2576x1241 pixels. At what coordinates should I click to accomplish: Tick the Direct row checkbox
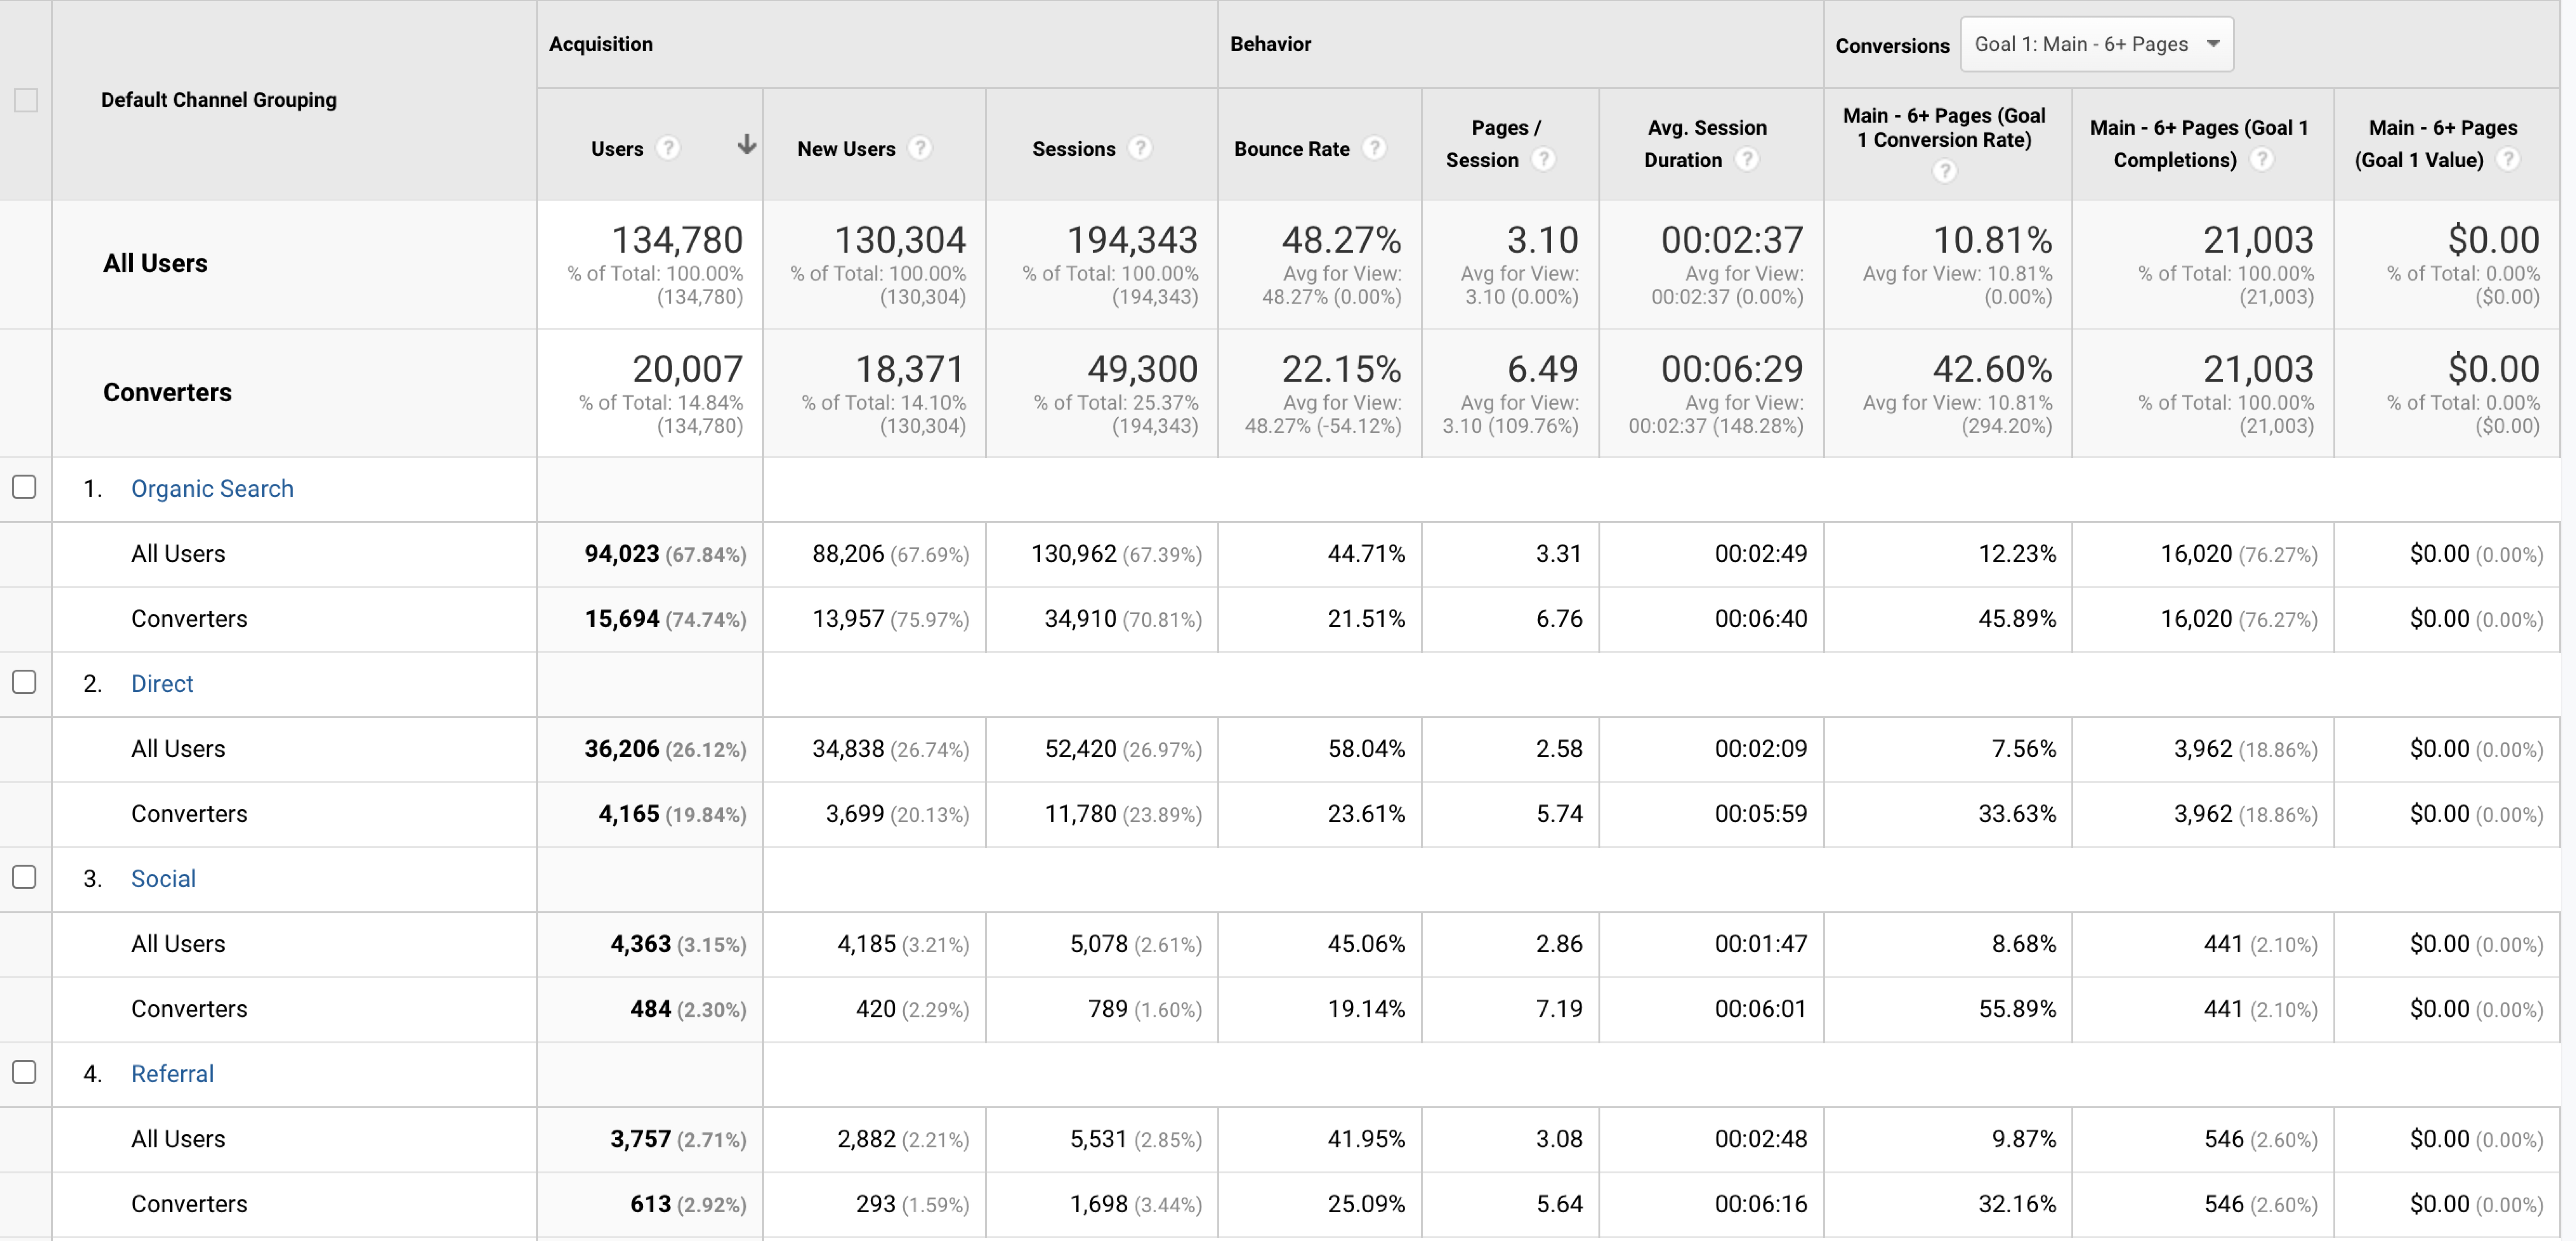pyautogui.click(x=25, y=682)
